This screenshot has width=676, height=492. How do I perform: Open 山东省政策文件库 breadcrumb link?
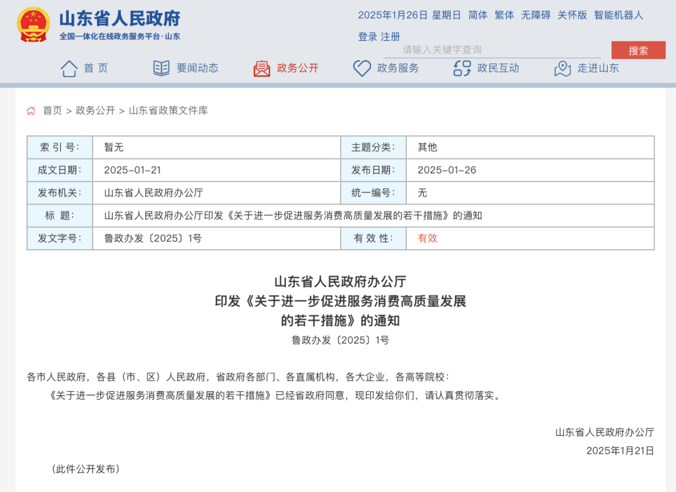[x=168, y=111]
